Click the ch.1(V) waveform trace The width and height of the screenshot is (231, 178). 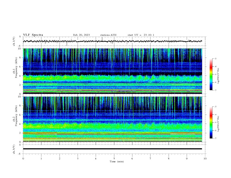[113, 41]
